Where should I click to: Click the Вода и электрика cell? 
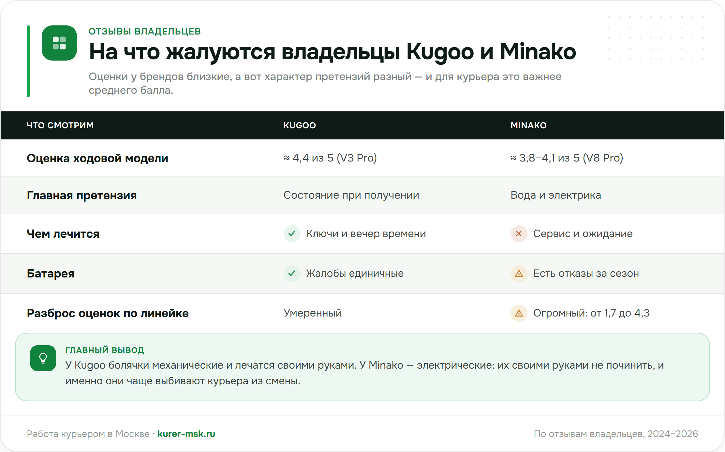555,195
